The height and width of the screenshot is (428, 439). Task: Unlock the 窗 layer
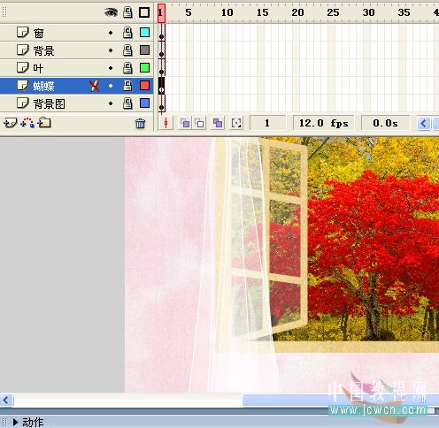(127, 33)
